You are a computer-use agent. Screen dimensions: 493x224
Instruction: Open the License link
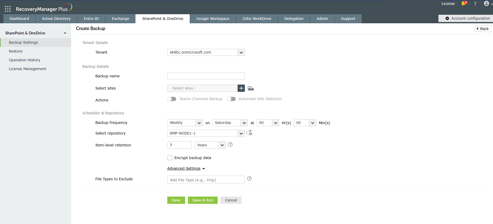click(x=448, y=4)
